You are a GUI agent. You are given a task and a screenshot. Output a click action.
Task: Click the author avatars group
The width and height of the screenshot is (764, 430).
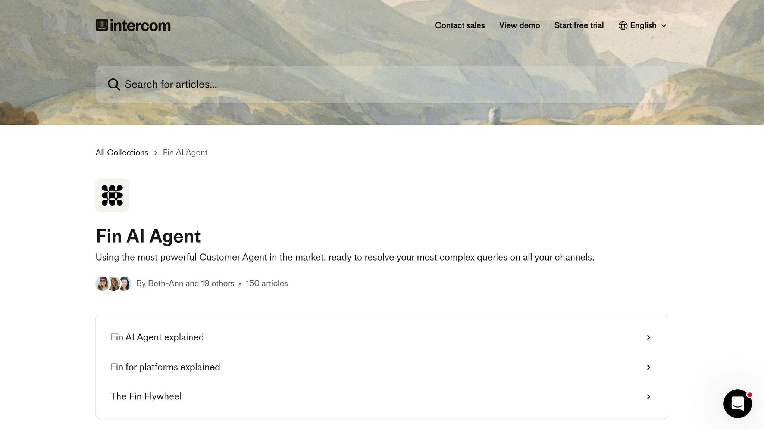tap(113, 284)
